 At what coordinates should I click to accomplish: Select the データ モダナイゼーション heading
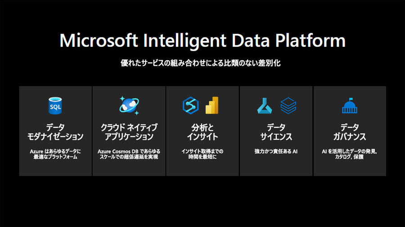[x=55, y=132]
